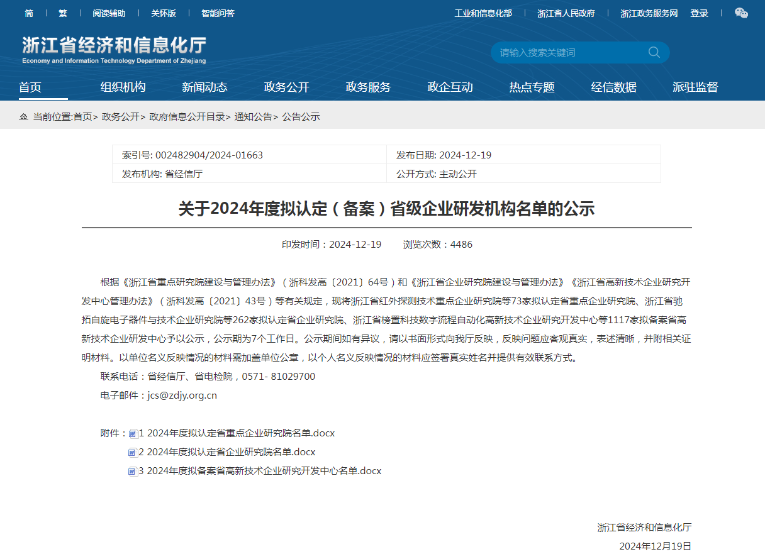The image size is (765, 559).
Task: Open the WeChat icon at top right
Action: (740, 13)
